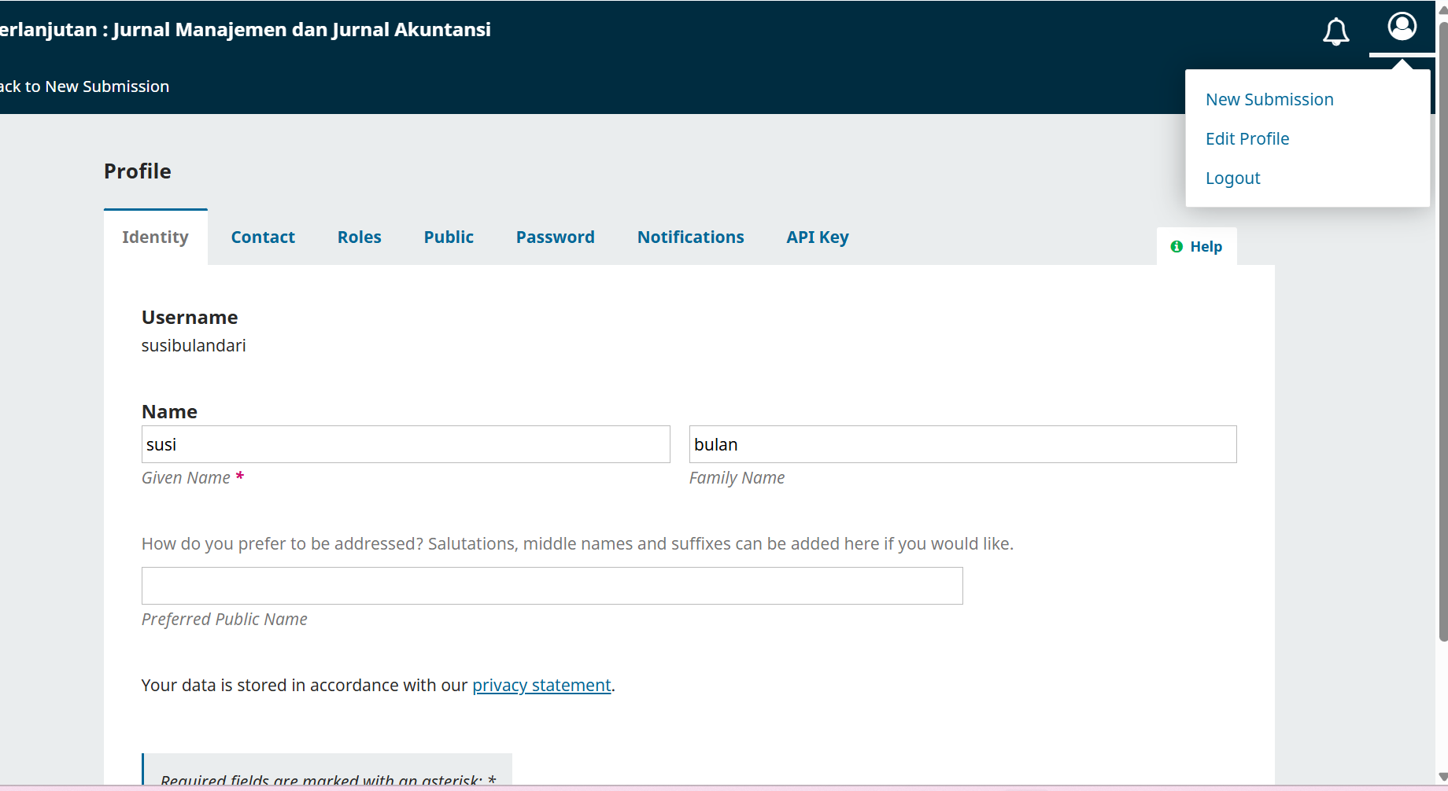
Task: Click the green Help info icon
Action: [1176, 247]
